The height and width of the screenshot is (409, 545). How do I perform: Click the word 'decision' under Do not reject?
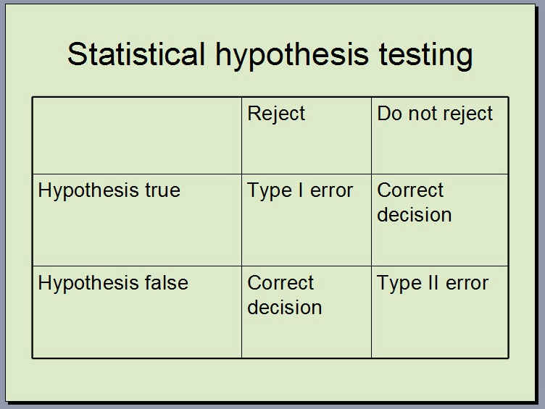click(415, 214)
